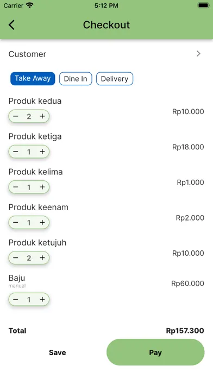This screenshot has width=213, height=378.
Task: Tap minus for Produk ketiga
Action: coord(16,152)
